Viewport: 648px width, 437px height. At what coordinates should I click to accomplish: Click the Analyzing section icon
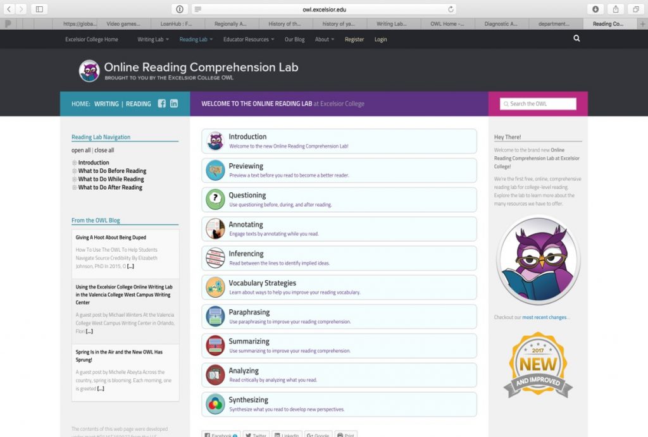coord(215,375)
